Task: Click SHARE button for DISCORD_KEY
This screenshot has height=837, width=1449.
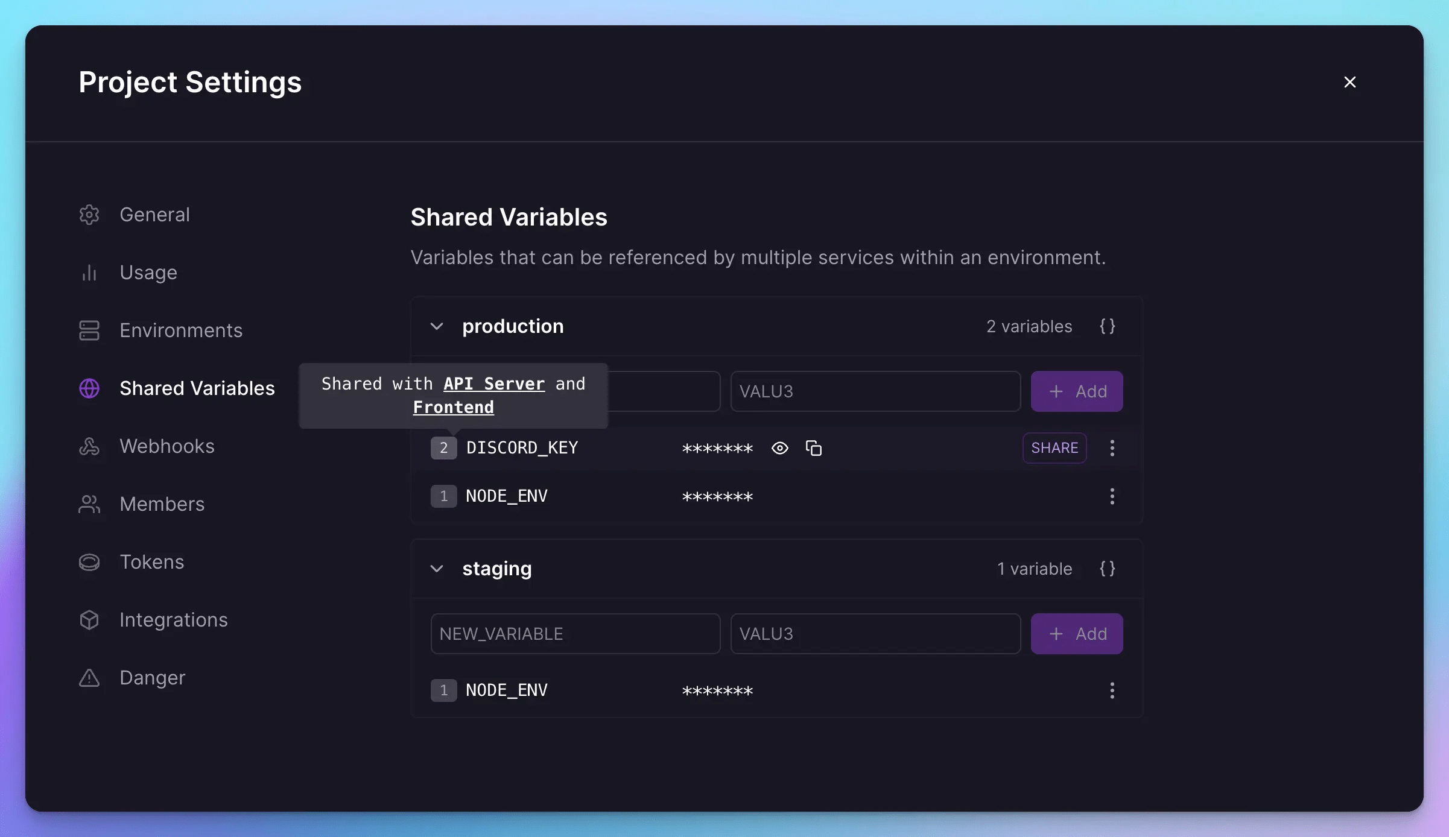Action: click(1053, 447)
